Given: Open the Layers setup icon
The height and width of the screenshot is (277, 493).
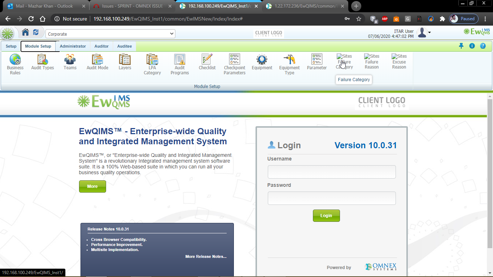Looking at the screenshot, I should click(125, 62).
